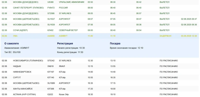Collapse the expanded Уфа A44050 flight row
The width and height of the screenshot is (200, 97).
(x=100, y=36)
